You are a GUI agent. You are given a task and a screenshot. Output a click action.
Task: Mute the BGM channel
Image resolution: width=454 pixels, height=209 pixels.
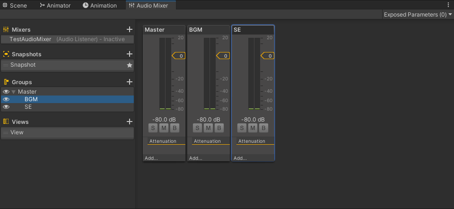(208, 128)
